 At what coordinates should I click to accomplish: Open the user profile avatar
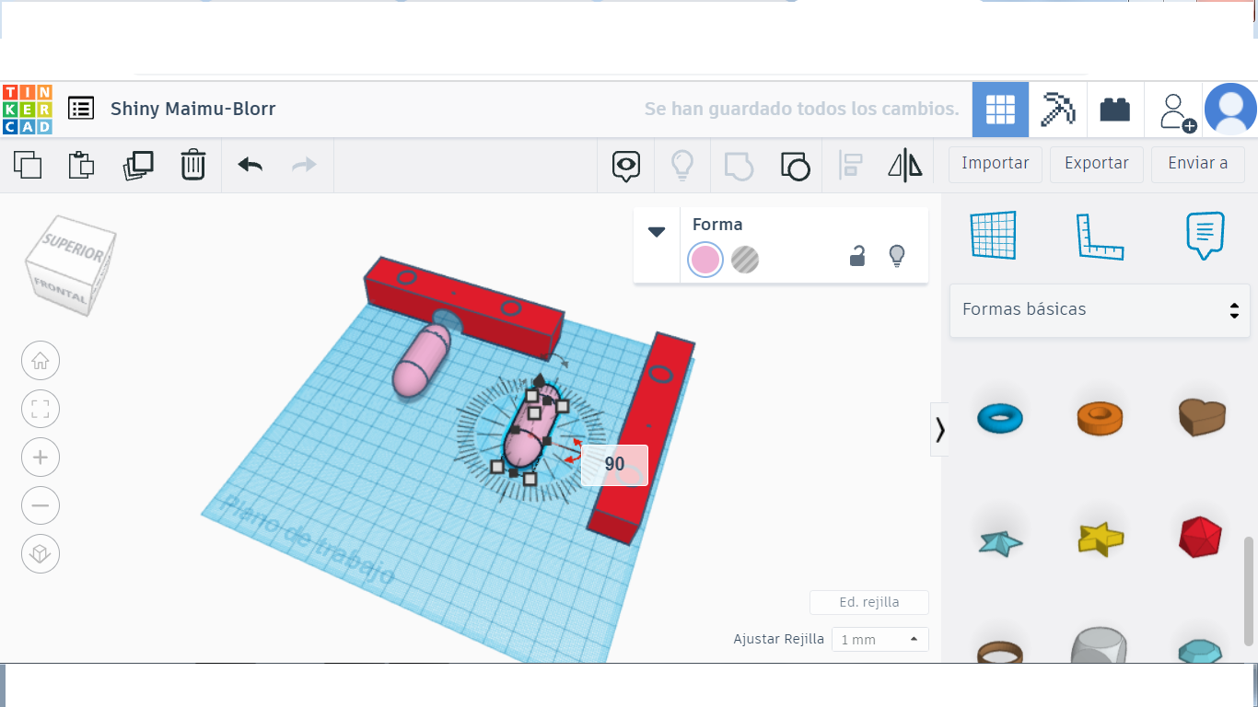pyautogui.click(x=1230, y=110)
